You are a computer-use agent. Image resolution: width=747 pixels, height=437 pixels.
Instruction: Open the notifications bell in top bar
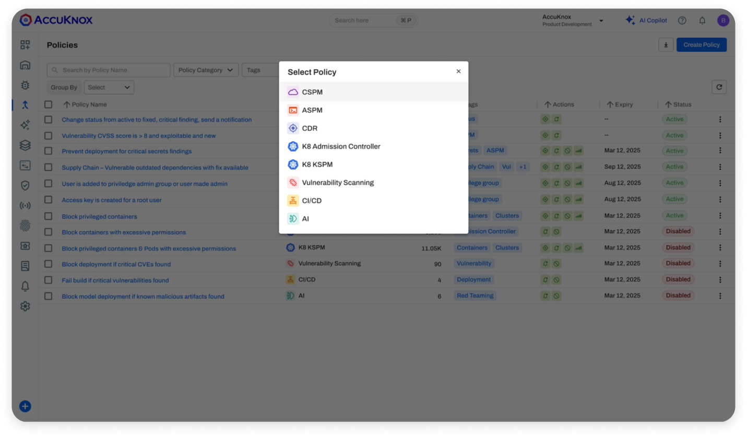pyautogui.click(x=702, y=20)
